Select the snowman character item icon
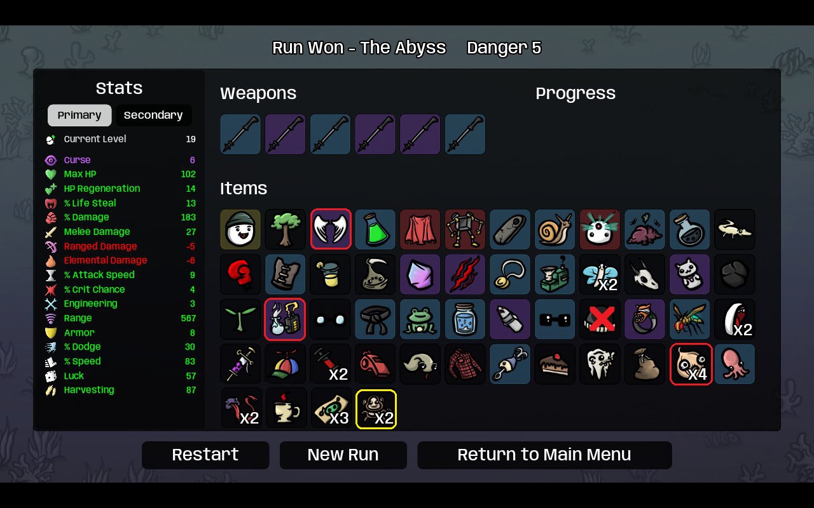This screenshot has width=814, height=508. coord(240,229)
